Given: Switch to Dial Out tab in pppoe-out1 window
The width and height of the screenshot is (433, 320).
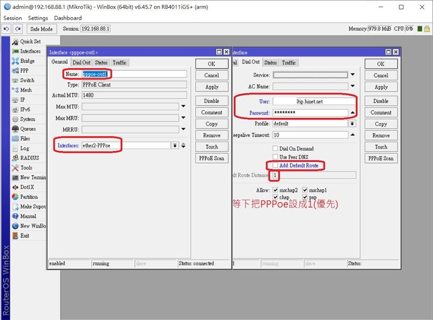Looking at the screenshot, I should click(x=81, y=63).
